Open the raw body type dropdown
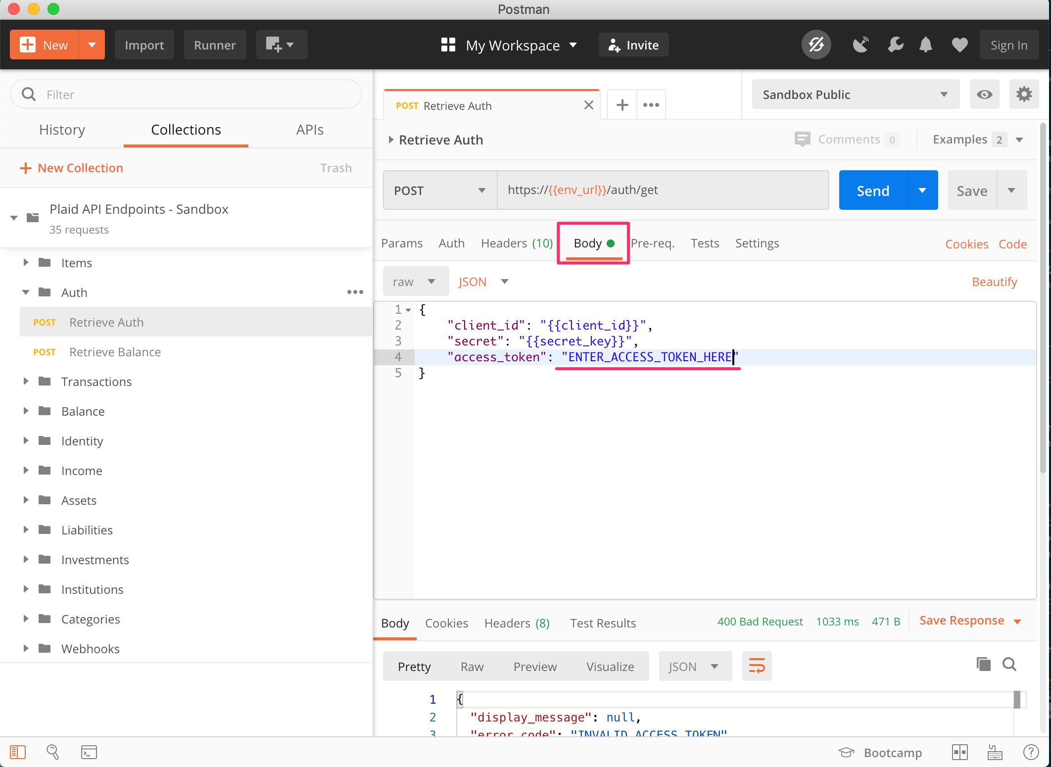This screenshot has height=767, width=1051. click(415, 281)
